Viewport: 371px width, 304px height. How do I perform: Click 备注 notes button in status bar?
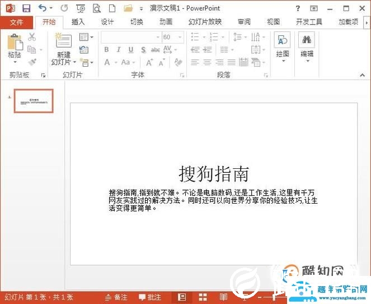click(116, 297)
